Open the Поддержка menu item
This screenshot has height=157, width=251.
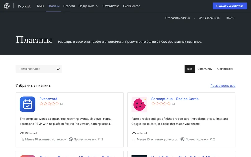(87, 6)
